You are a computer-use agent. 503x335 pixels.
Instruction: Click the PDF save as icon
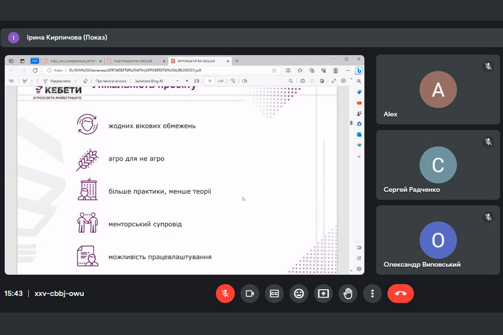tap(322, 81)
